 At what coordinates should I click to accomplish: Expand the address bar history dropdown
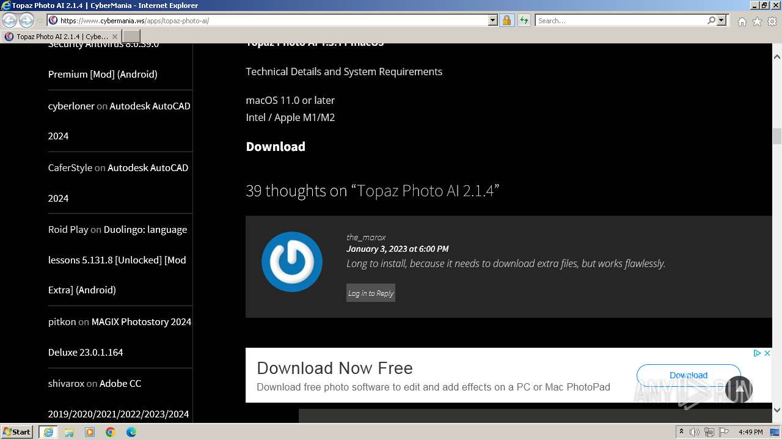[493, 20]
